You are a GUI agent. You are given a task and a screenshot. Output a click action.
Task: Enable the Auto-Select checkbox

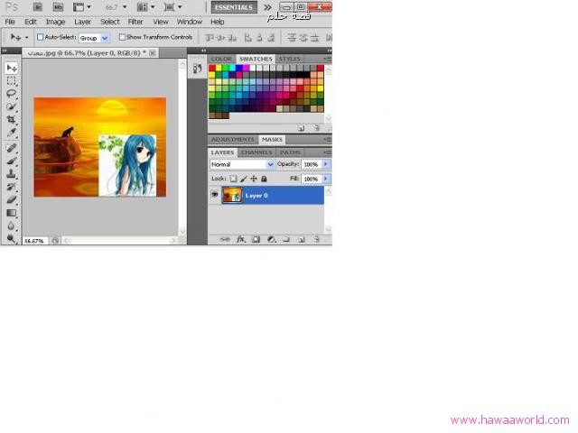[x=40, y=38]
